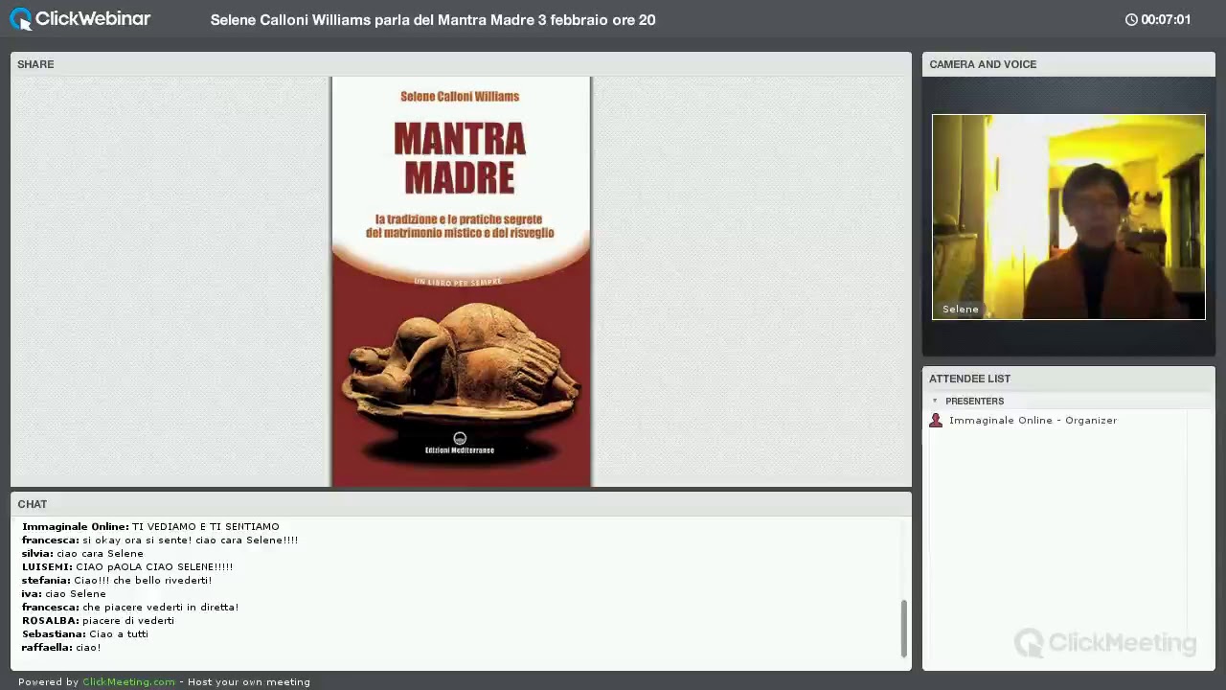
Task: Open the ClickMeeting.com link in footer
Action: click(x=128, y=682)
